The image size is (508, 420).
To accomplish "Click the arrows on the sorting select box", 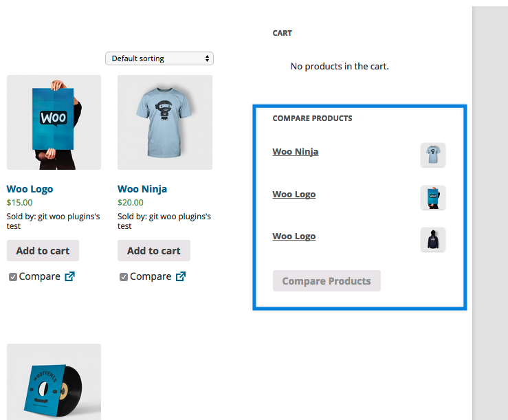I will click(207, 58).
